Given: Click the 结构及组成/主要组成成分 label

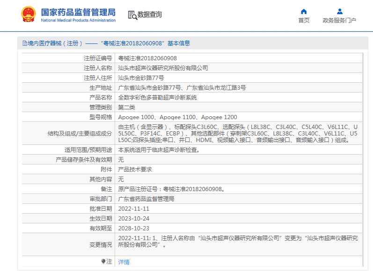Looking at the screenshot, I should point(80,134).
